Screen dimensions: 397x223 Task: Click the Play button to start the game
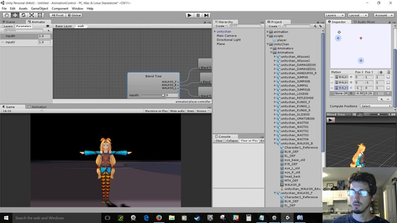(189, 15)
